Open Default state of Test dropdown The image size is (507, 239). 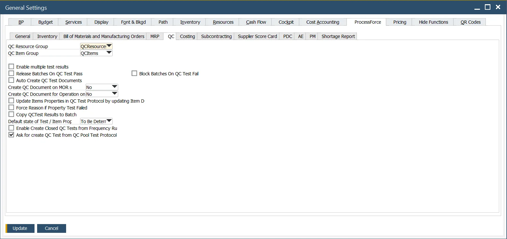(109, 121)
